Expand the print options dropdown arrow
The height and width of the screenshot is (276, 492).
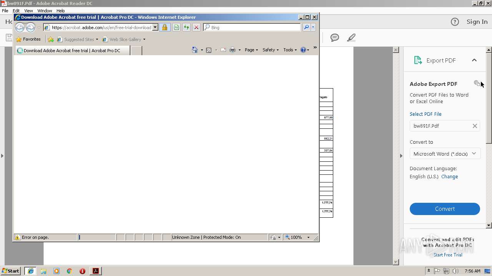click(239, 50)
